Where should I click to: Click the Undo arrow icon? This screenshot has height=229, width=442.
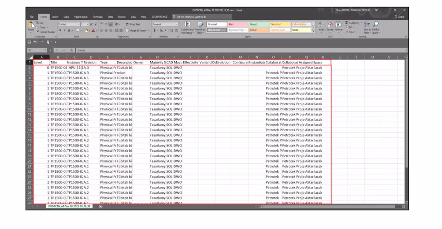pos(35,42)
